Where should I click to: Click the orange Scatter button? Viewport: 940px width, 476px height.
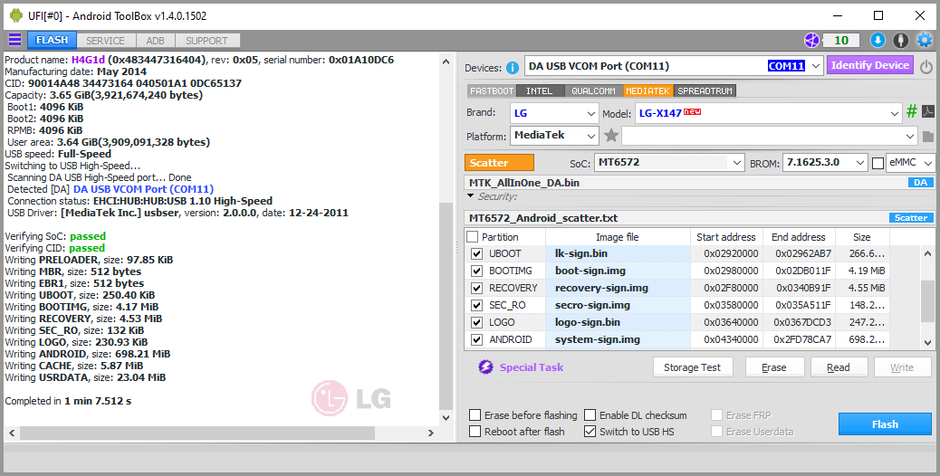pyautogui.click(x=499, y=163)
